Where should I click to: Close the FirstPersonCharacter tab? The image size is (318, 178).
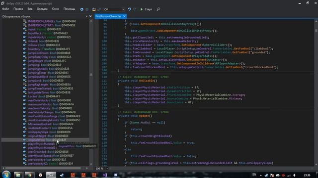click(x=124, y=16)
